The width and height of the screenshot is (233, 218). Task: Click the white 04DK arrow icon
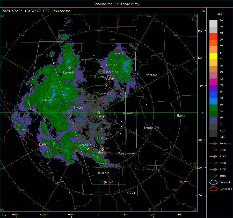(213, 150)
